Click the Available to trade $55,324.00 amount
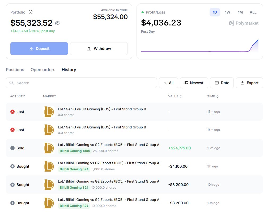 coord(110,17)
